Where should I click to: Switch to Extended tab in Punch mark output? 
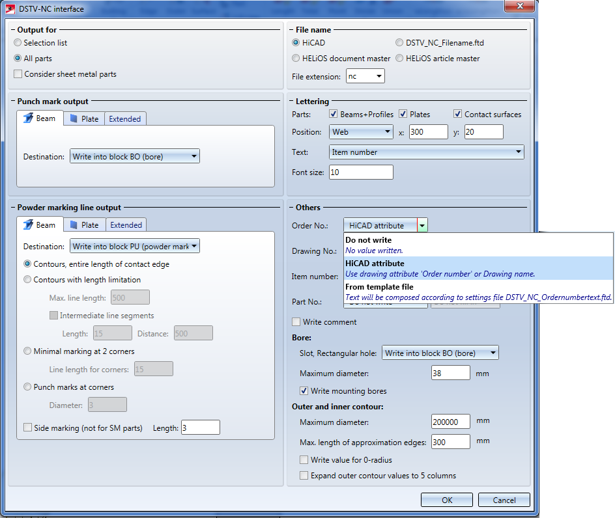tap(124, 118)
